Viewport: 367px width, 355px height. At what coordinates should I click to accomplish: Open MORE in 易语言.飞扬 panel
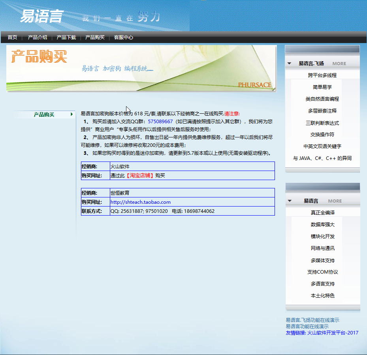click(339, 64)
